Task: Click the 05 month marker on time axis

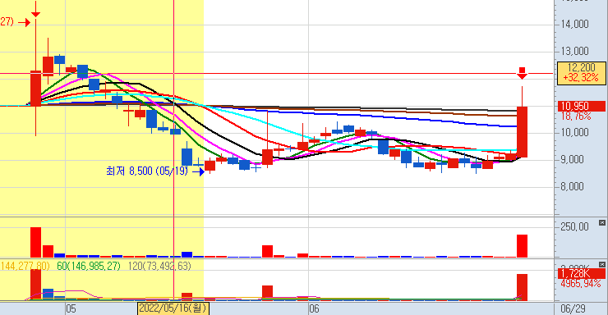Action: pos(71,308)
